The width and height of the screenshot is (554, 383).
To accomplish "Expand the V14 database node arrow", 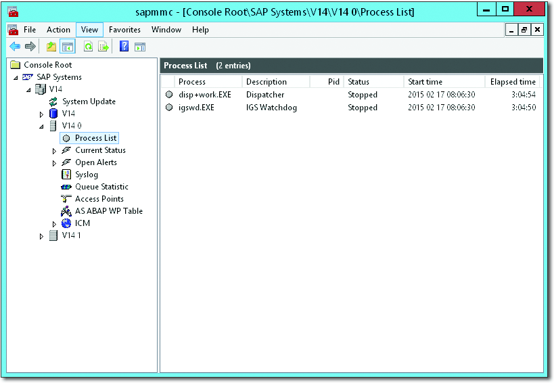I will pyautogui.click(x=41, y=114).
